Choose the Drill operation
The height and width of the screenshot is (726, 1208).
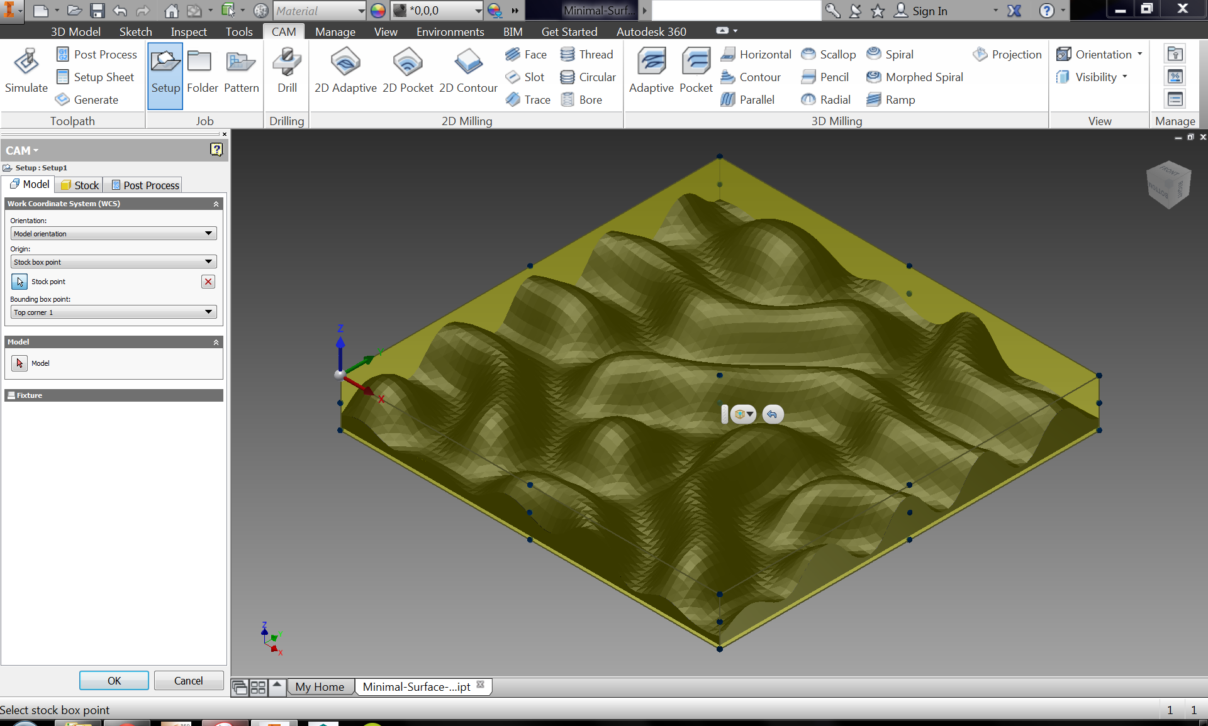tap(287, 70)
